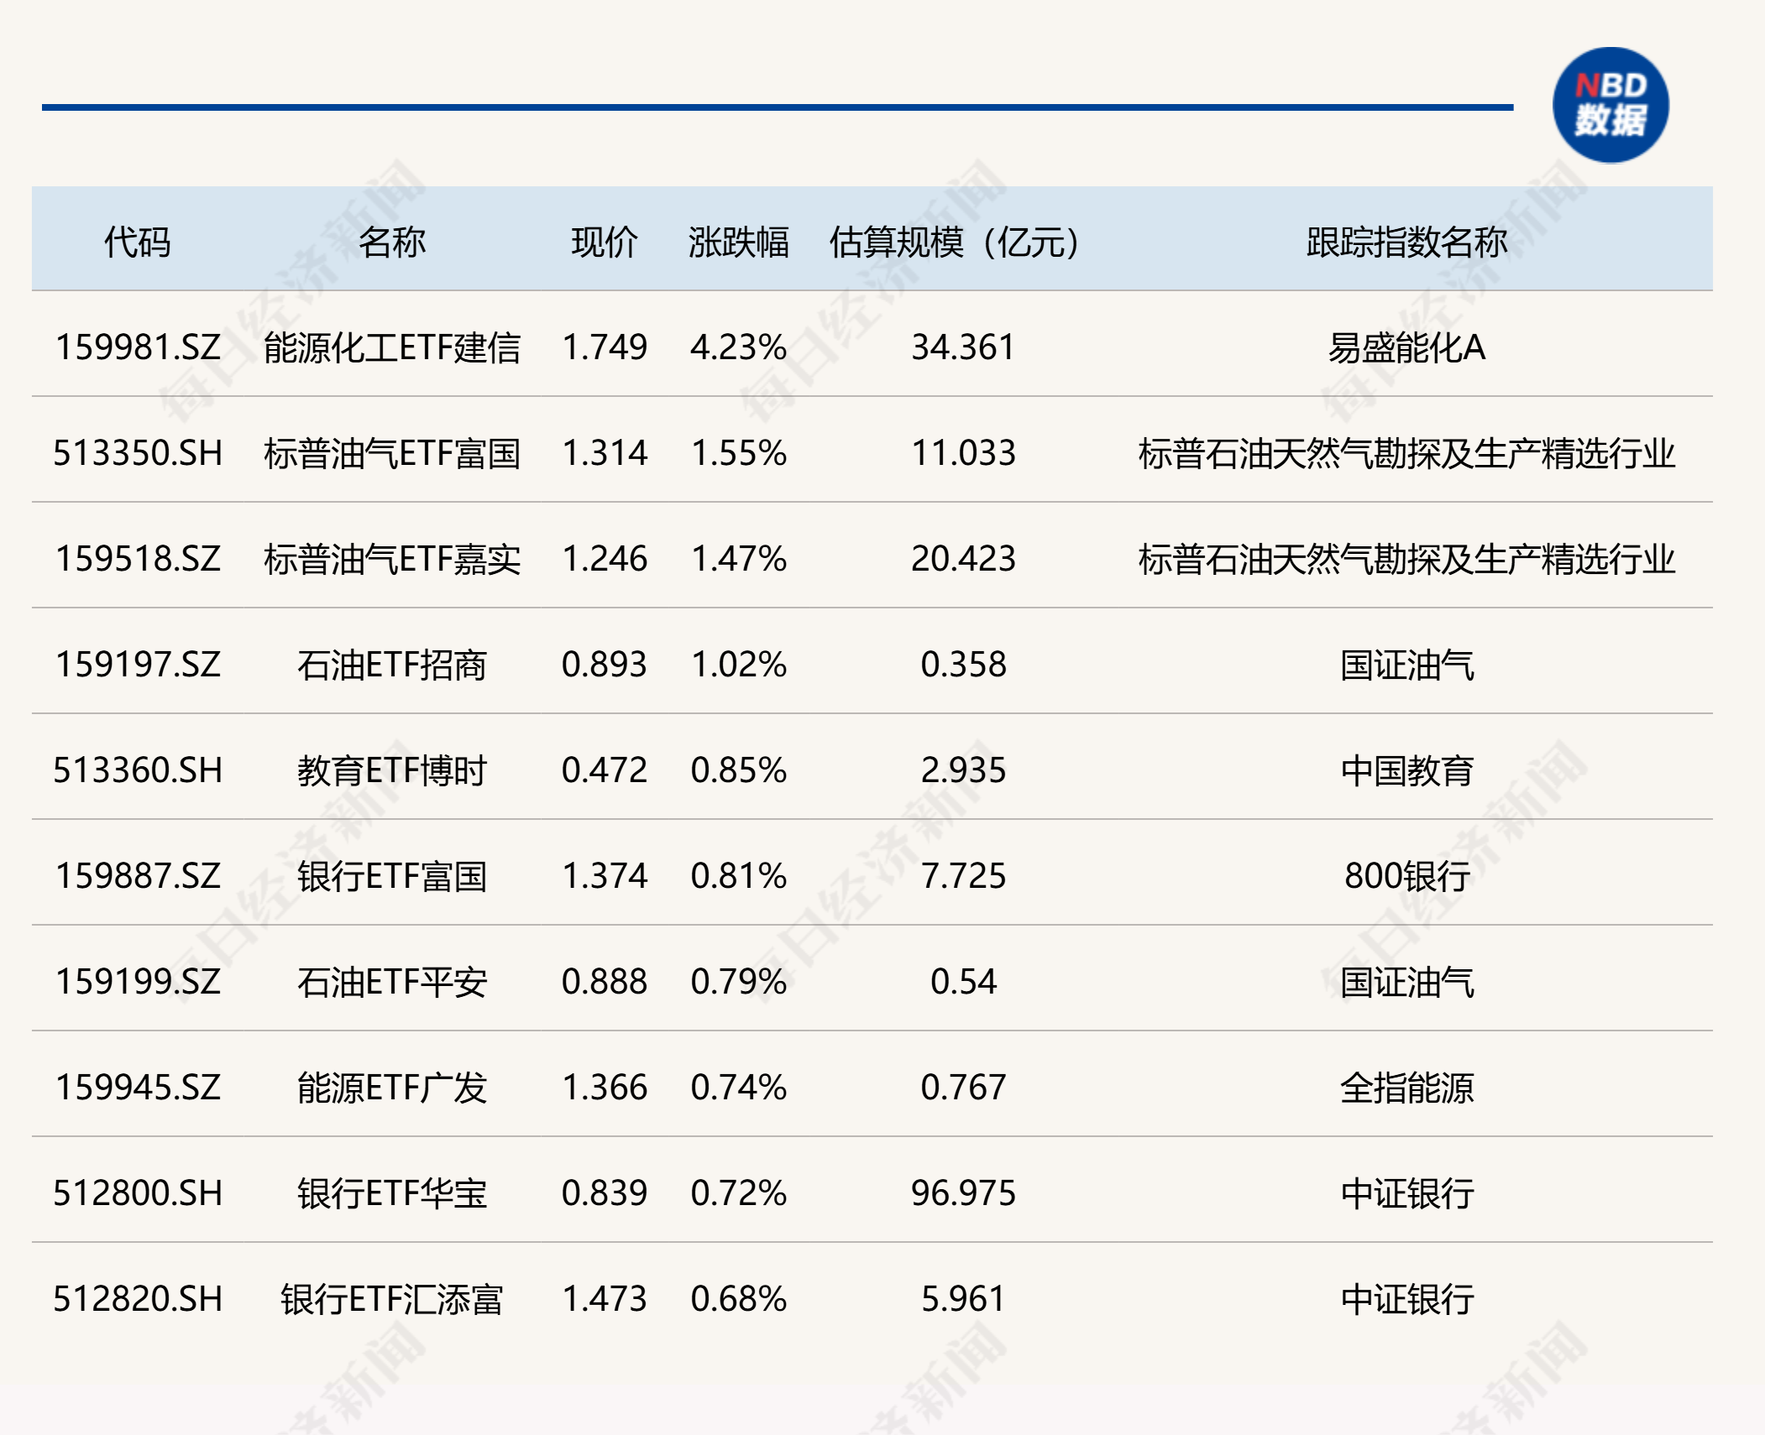Click the NBD数据 logo badge

1610,105
